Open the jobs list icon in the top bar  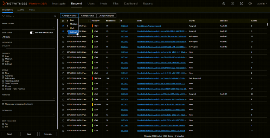point(232,4)
